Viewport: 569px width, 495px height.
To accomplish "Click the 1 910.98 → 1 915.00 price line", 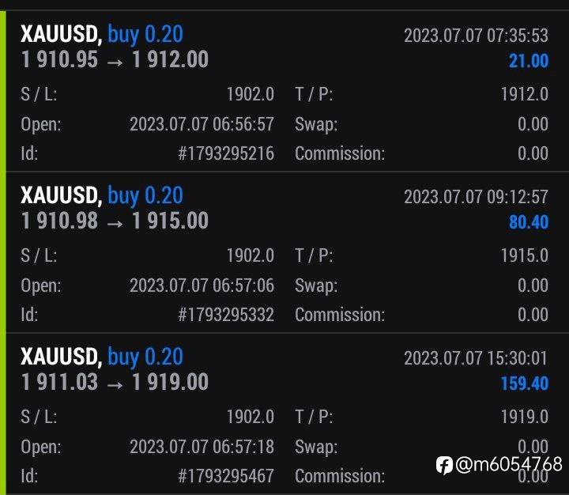I will [x=115, y=221].
